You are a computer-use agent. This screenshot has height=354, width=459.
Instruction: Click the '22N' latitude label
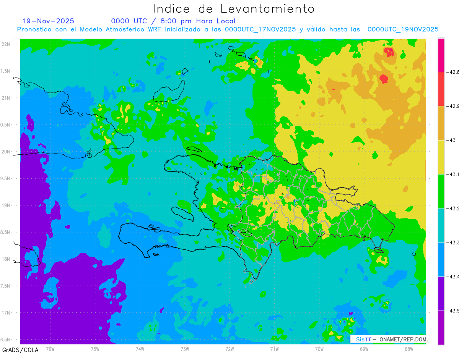(6, 44)
